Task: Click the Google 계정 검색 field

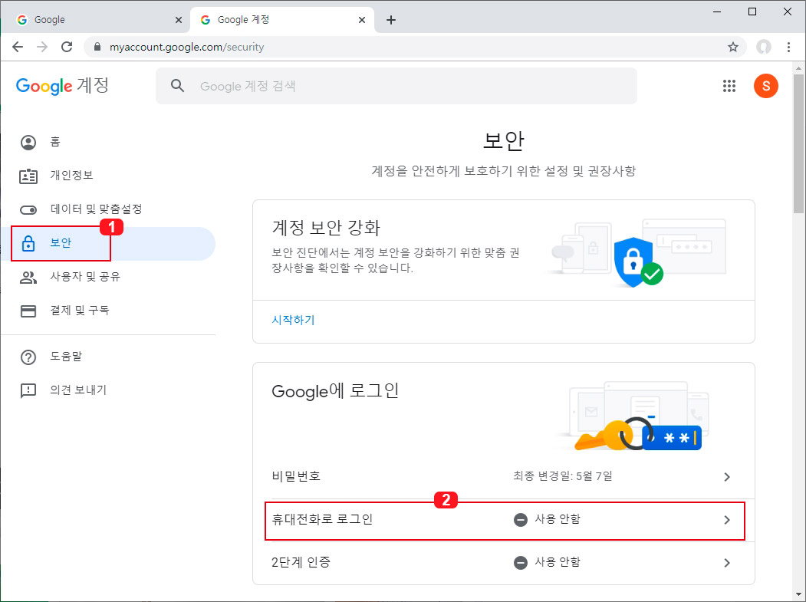Action: pos(396,86)
